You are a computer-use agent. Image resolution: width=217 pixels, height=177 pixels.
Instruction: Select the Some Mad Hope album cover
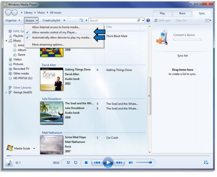[x=52, y=145]
